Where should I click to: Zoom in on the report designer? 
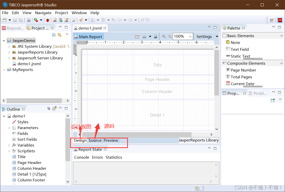(x=164, y=36)
